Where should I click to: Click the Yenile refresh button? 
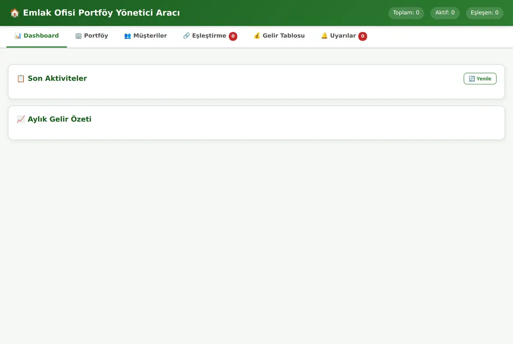click(x=480, y=79)
